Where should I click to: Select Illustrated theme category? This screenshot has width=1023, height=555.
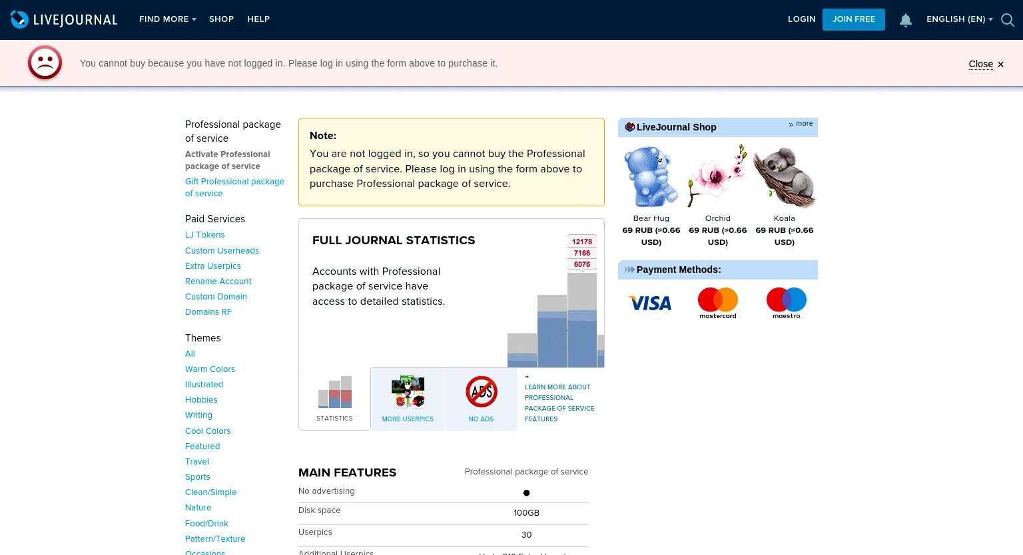point(204,385)
